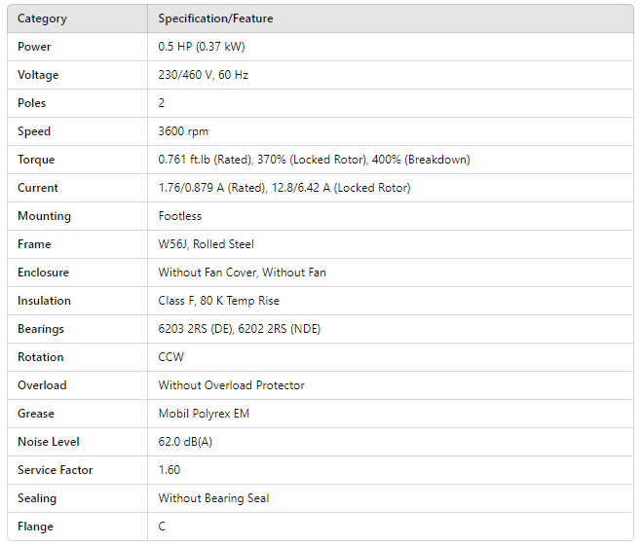Viewport: 643px width, 546px height.
Task: Click the Bearings specification text
Action: pos(240,329)
